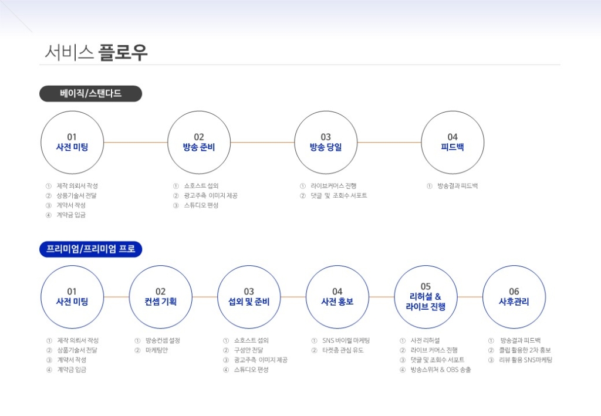The height and width of the screenshot is (416, 601).
Task: Select the 06 사후관리 step circle
Action: click(514, 297)
